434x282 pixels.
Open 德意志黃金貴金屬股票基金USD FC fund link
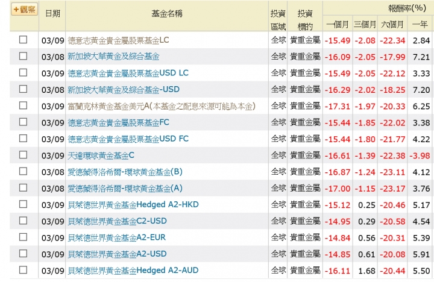click(x=128, y=139)
